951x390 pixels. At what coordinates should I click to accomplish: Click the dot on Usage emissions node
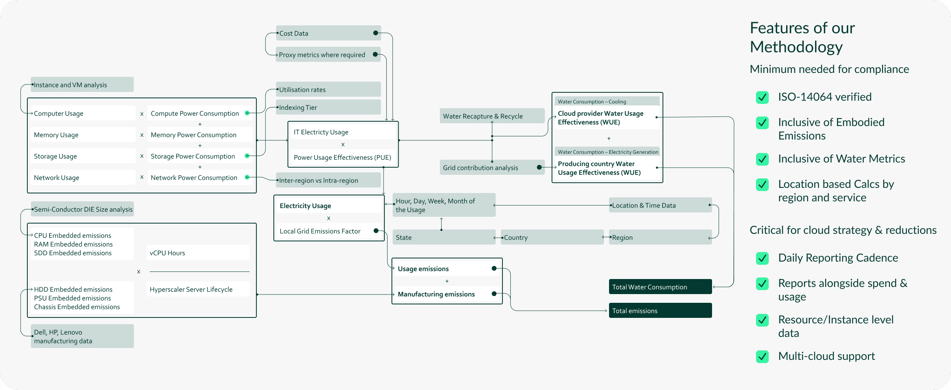(494, 268)
